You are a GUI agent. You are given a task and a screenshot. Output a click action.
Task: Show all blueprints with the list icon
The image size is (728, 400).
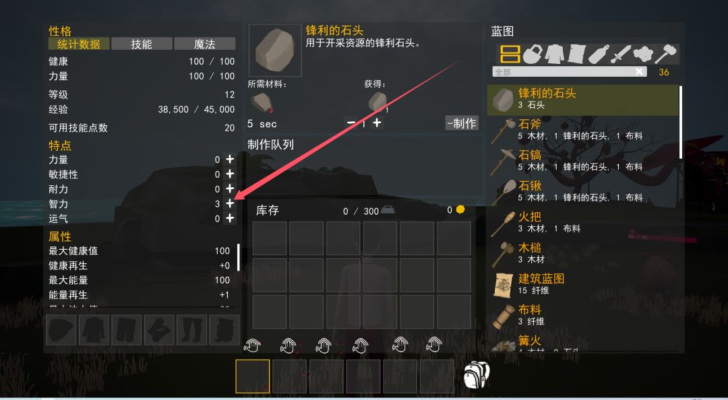pos(510,54)
